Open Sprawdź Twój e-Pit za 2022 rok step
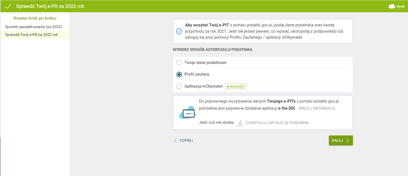 pos(31,35)
